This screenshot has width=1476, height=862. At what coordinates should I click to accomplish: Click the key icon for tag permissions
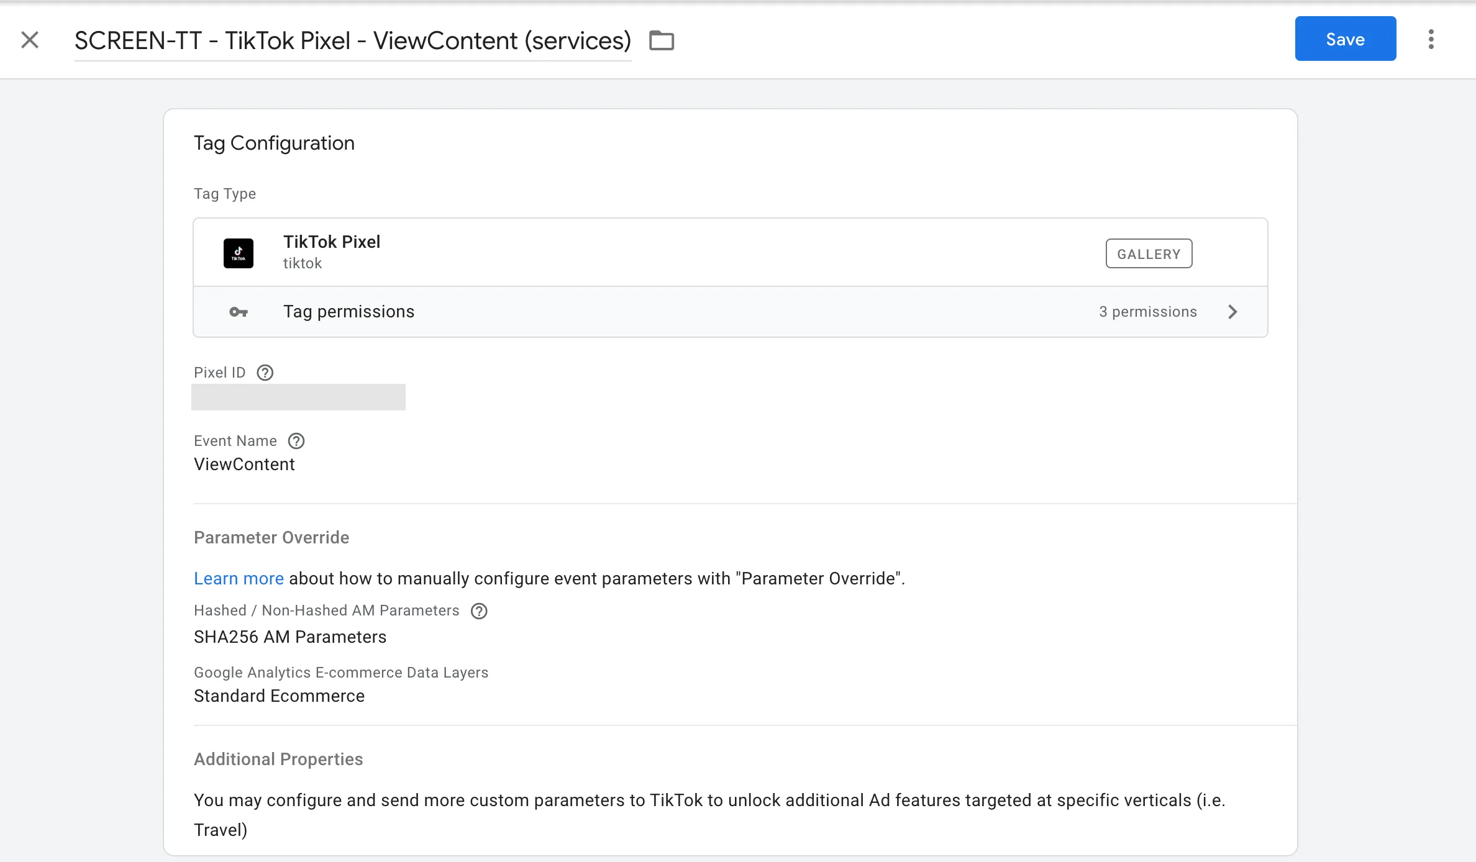(239, 312)
